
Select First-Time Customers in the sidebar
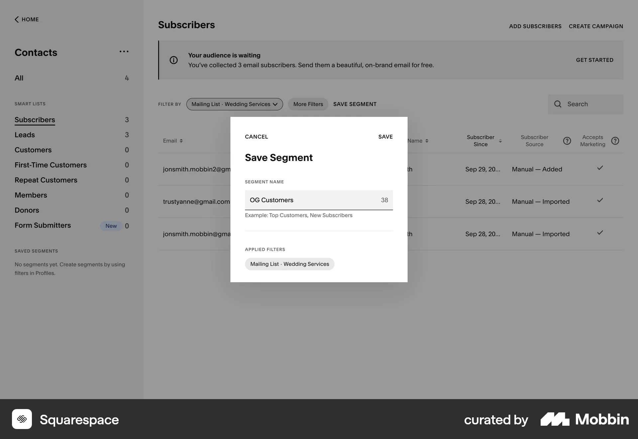(x=51, y=165)
